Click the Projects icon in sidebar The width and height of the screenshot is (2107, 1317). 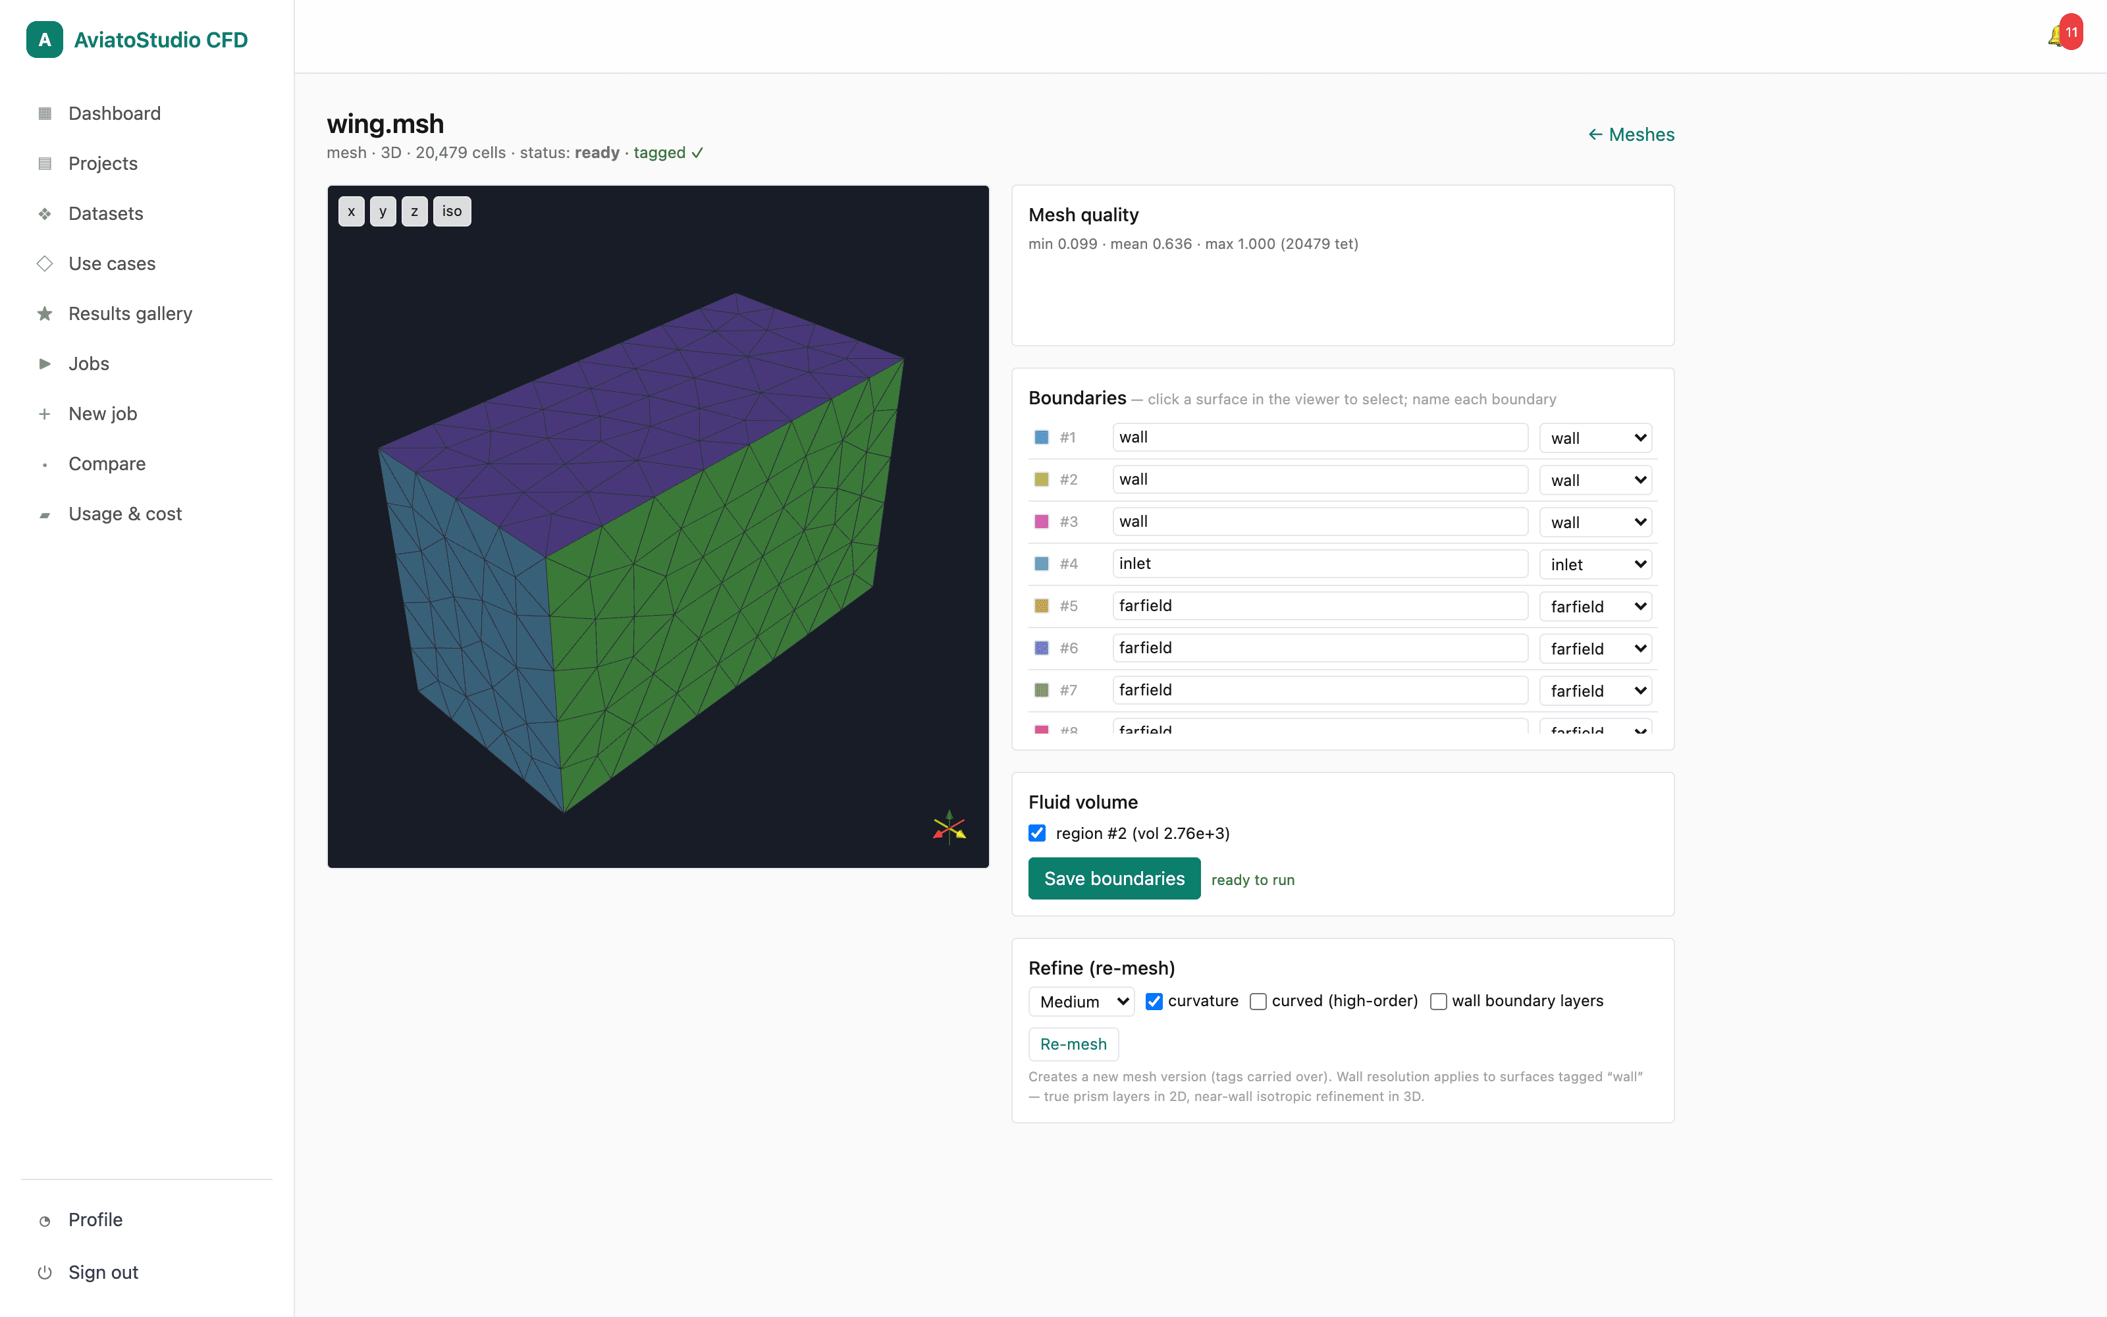click(44, 164)
